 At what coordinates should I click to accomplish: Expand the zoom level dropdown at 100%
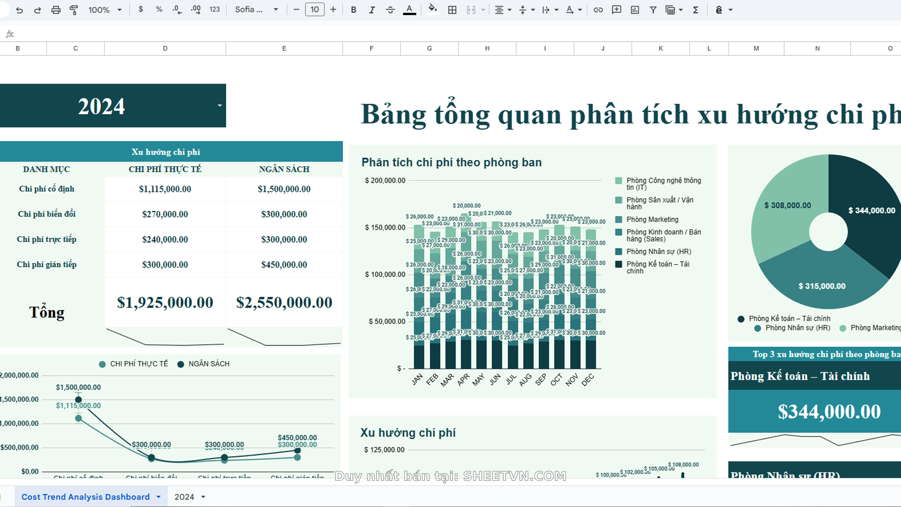point(104,9)
